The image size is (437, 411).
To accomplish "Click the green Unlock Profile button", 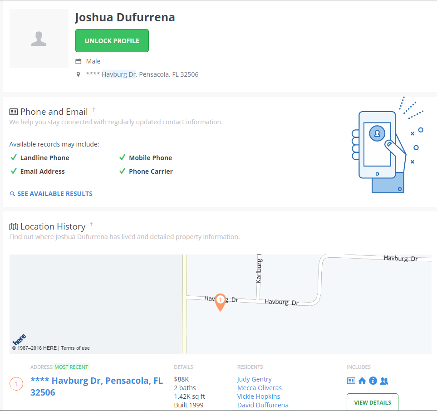I will [x=112, y=41].
